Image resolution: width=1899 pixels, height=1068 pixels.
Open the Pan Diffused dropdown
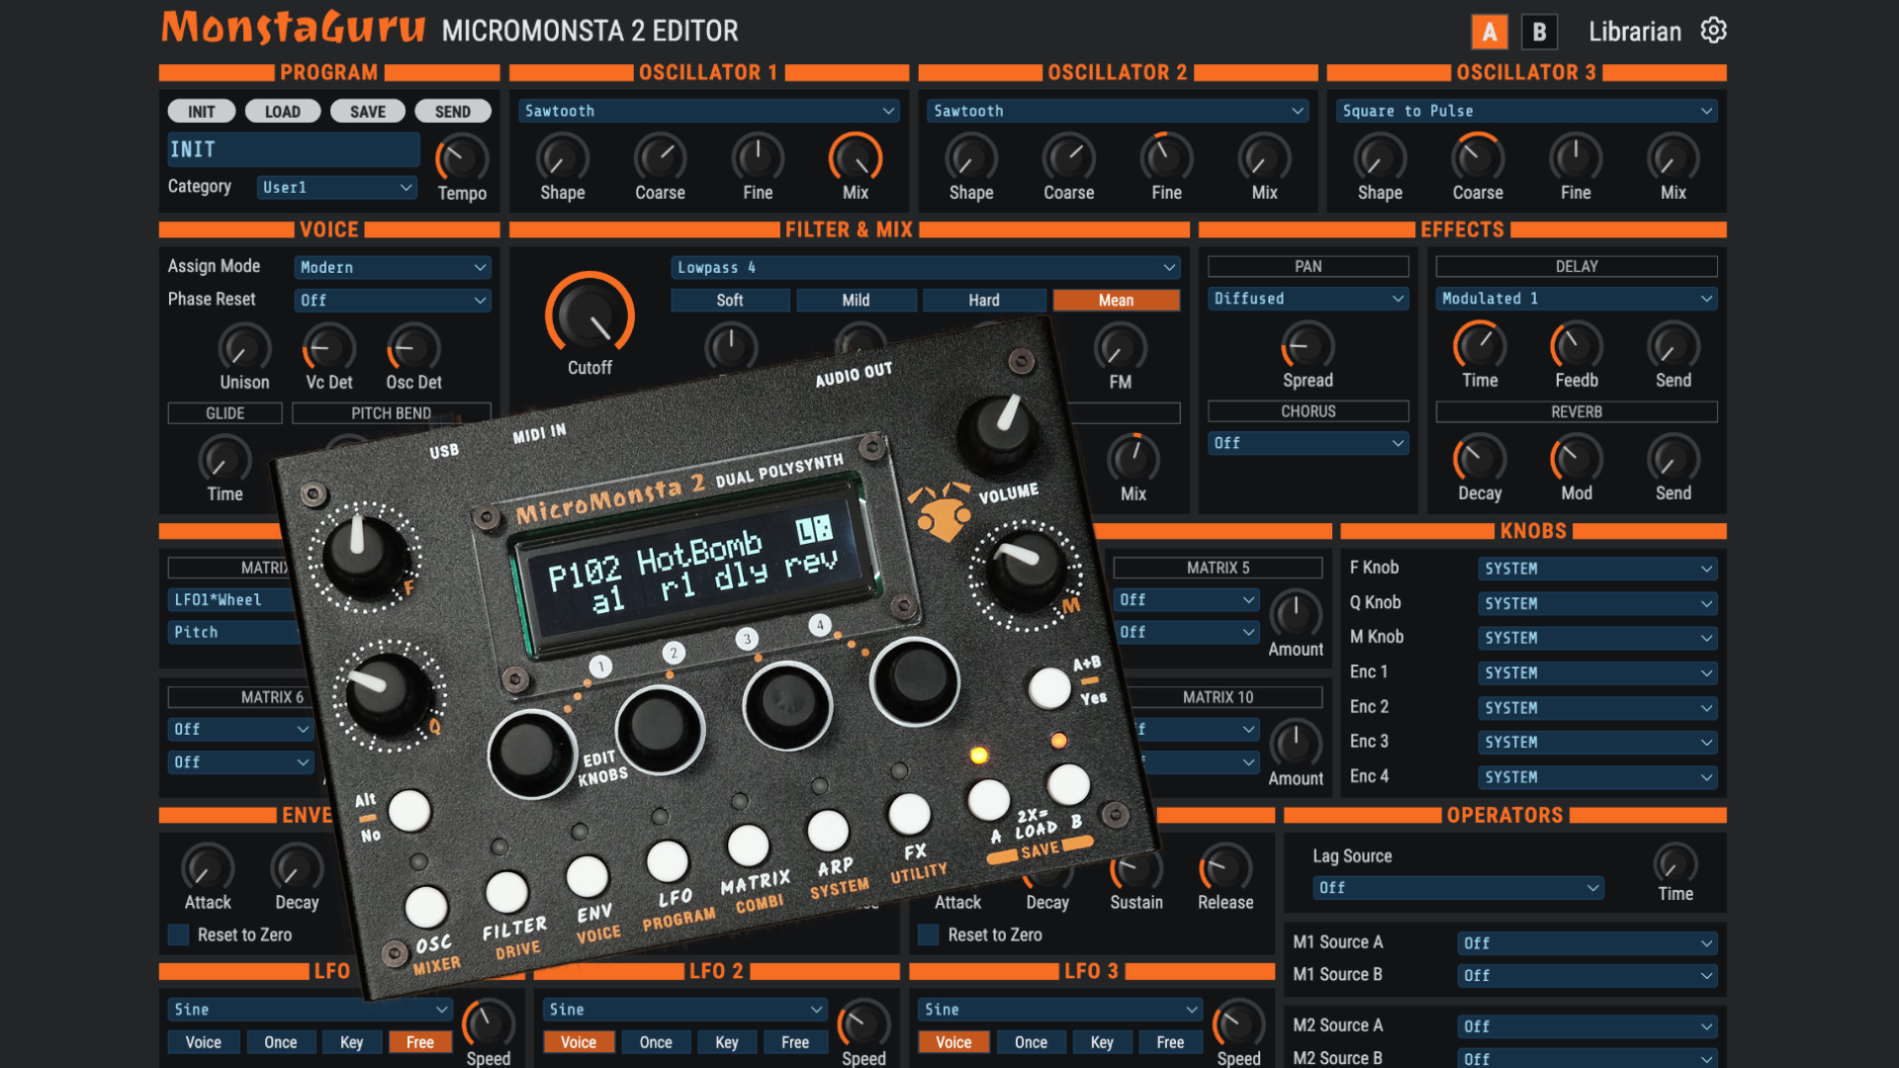point(1309,298)
